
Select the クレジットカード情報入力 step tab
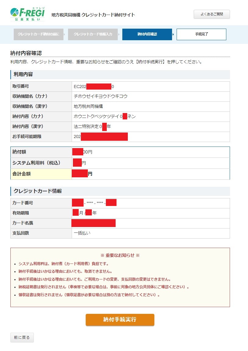93,34
